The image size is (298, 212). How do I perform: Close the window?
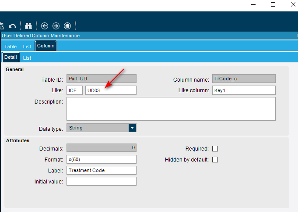(x=293, y=4)
